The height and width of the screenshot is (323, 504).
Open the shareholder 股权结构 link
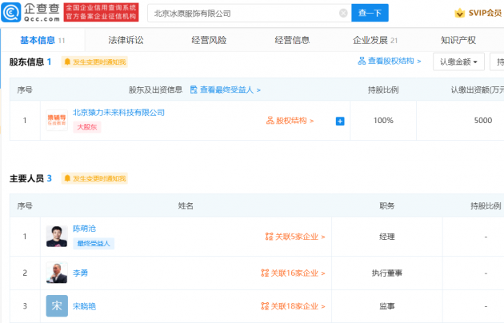pyautogui.click(x=290, y=121)
